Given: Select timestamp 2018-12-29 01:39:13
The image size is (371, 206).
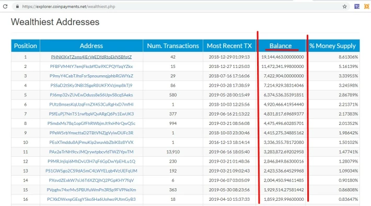Looking at the screenshot, I should click(x=229, y=57).
